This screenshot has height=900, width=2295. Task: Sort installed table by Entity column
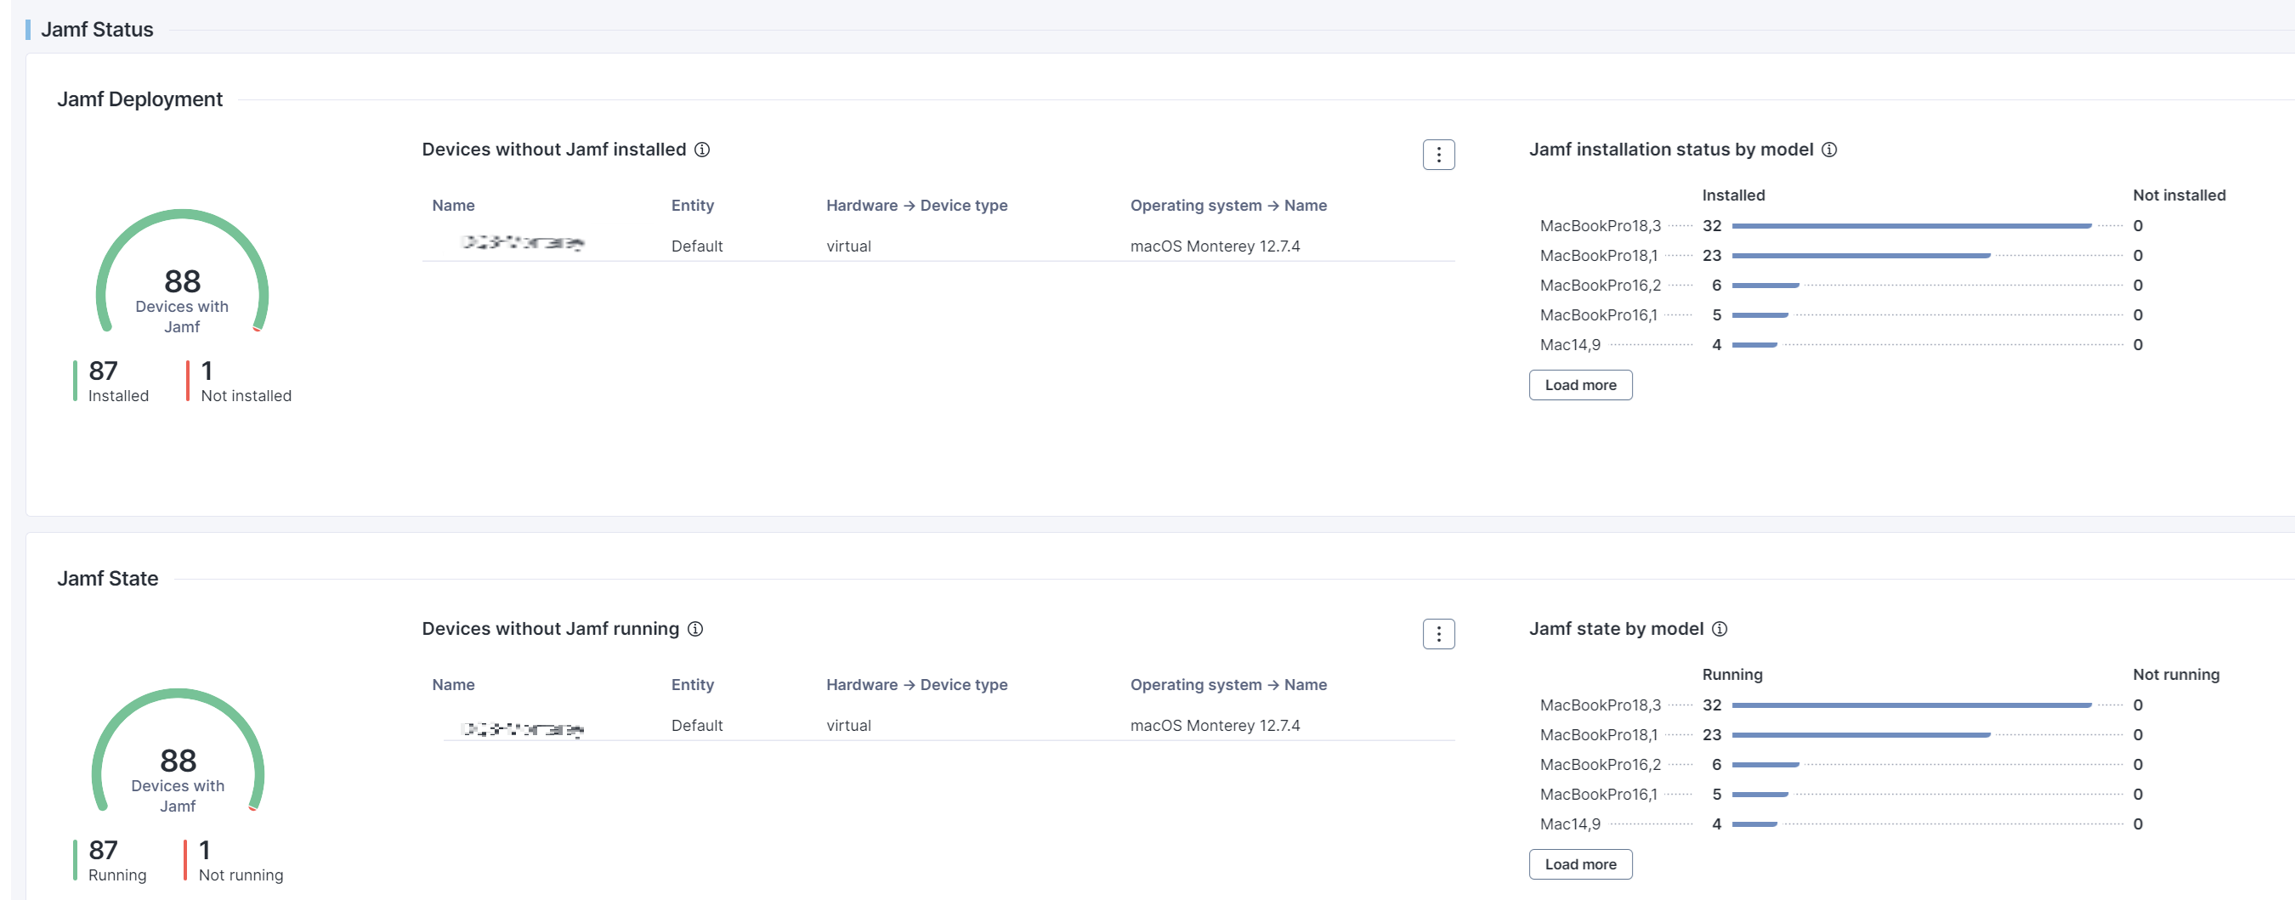tap(692, 206)
